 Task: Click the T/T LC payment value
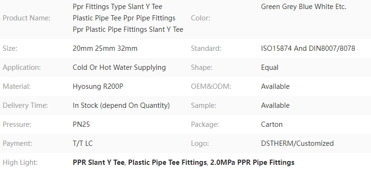tap(83, 143)
